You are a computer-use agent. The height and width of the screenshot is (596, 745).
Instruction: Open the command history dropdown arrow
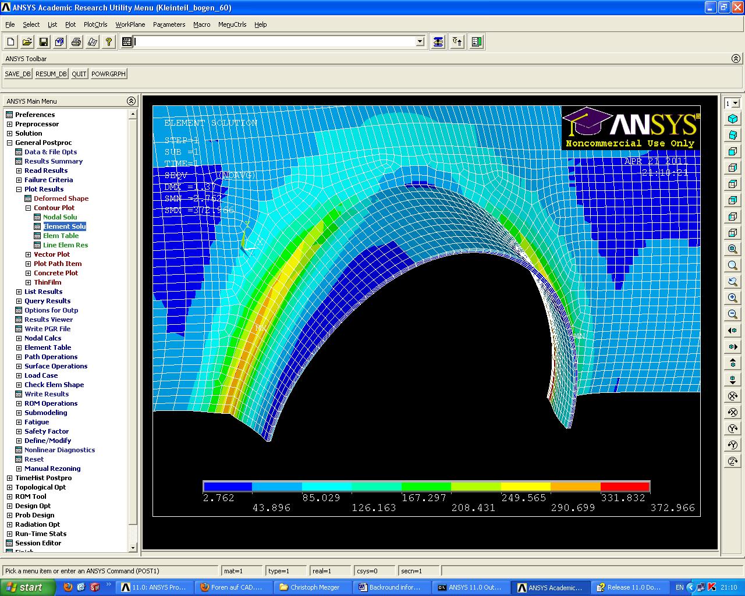coord(420,42)
